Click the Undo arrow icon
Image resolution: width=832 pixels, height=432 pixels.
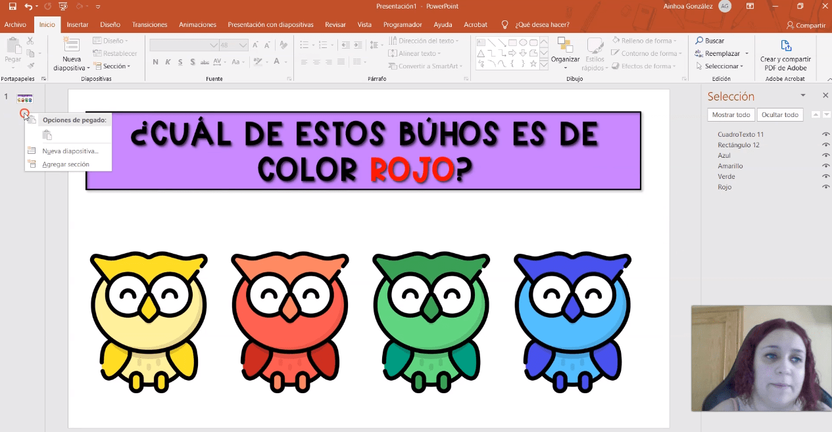click(x=28, y=7)
